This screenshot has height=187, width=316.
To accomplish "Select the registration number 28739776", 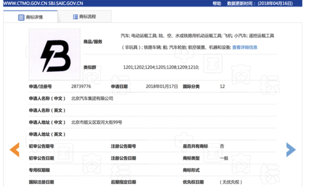I will [81, 87].
